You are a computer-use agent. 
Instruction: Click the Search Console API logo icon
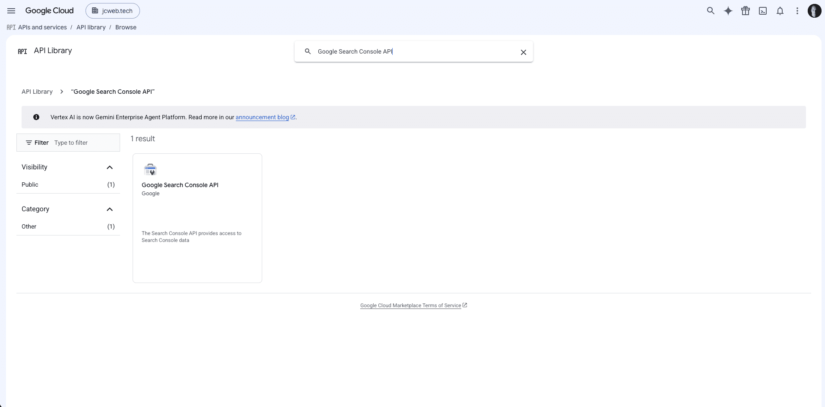click(150, 169)
